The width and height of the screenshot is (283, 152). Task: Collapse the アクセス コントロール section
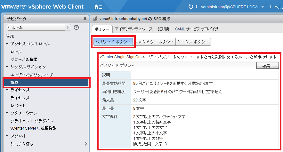tap(7, 44)
